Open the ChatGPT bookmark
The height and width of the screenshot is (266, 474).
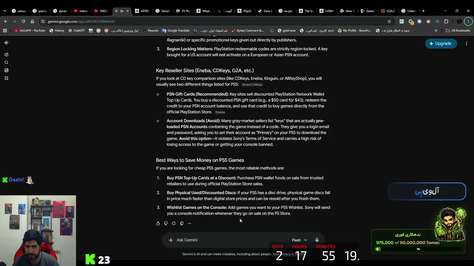pos(76,31)
